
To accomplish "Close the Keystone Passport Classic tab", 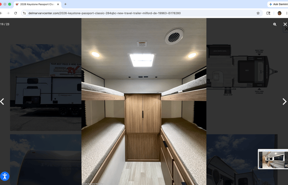I will (x=58, y=4).
